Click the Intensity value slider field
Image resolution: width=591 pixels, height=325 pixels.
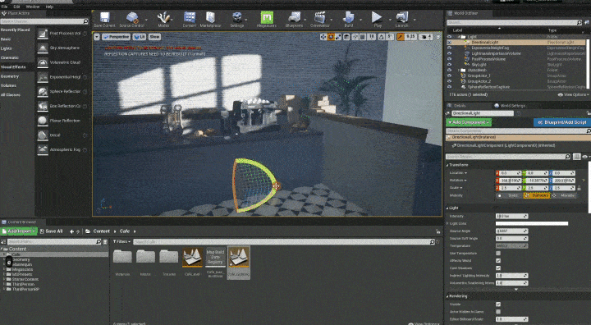[x=511, y=216]
